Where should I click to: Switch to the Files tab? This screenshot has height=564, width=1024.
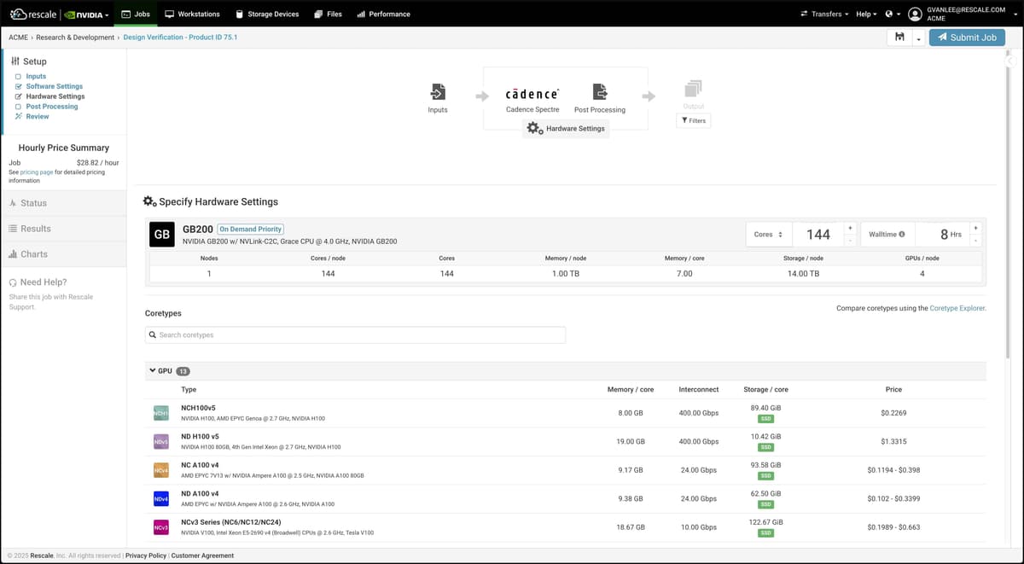tap(328, 15)
